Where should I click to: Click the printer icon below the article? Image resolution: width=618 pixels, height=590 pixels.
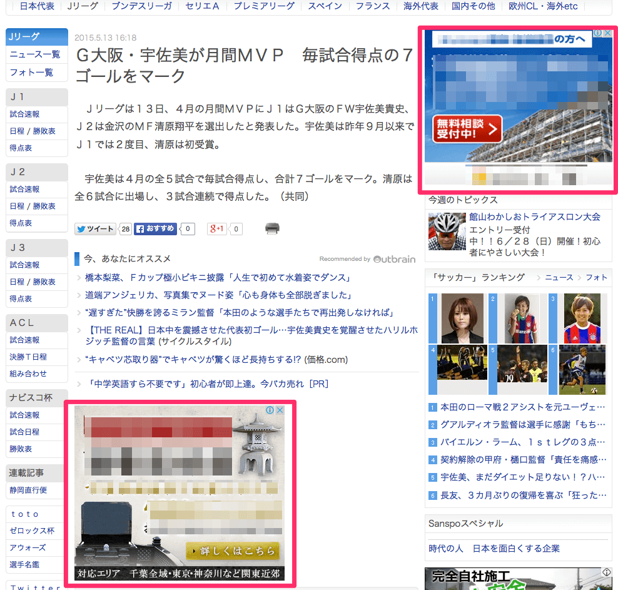272,229
